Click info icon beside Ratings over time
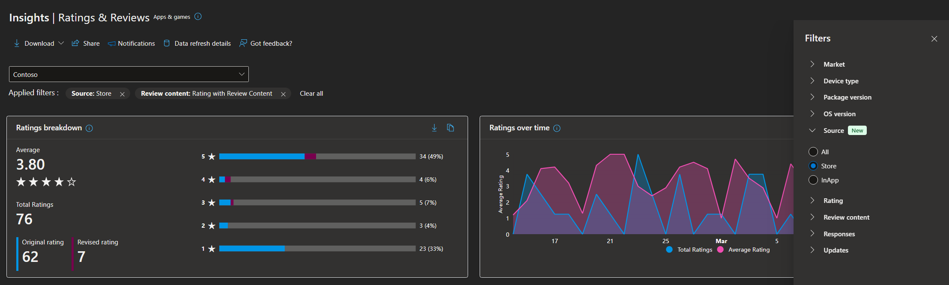The width and height of the screenshot is (949, 285). (557, 128)
